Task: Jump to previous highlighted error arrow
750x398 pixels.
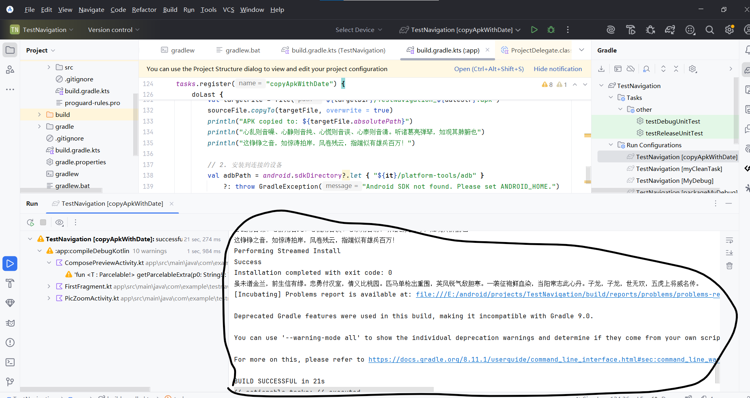Action: [575, 84]
